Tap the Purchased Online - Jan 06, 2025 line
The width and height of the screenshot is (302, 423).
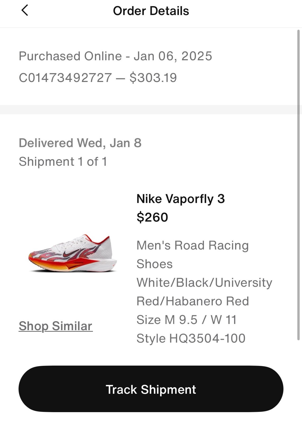[x=115, y=56]
